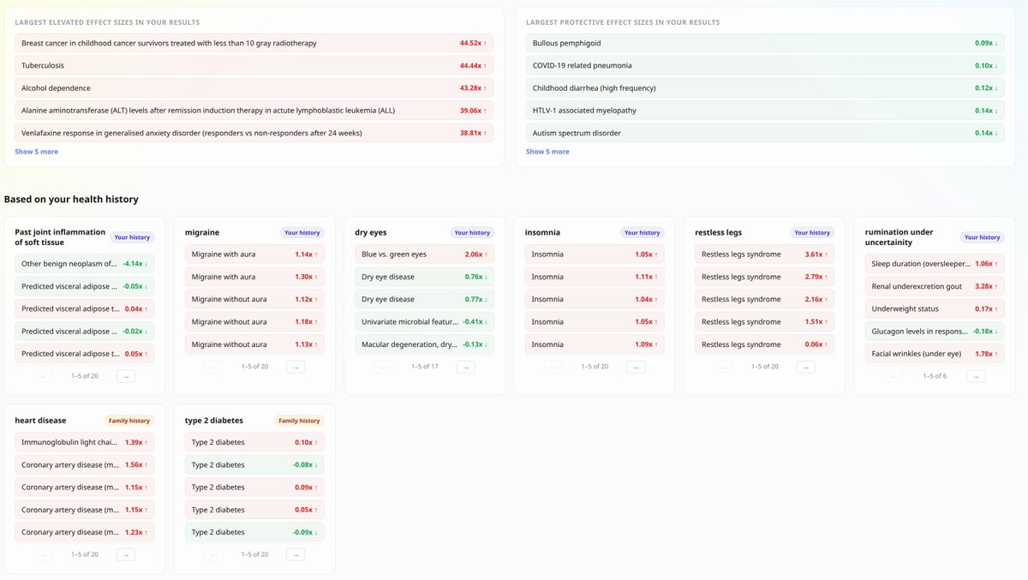Image resolution: width=1028 pixels, height=580 pixels.
Task: Open Facial wrinkles (under eye) row
Action: click(935, 354)
